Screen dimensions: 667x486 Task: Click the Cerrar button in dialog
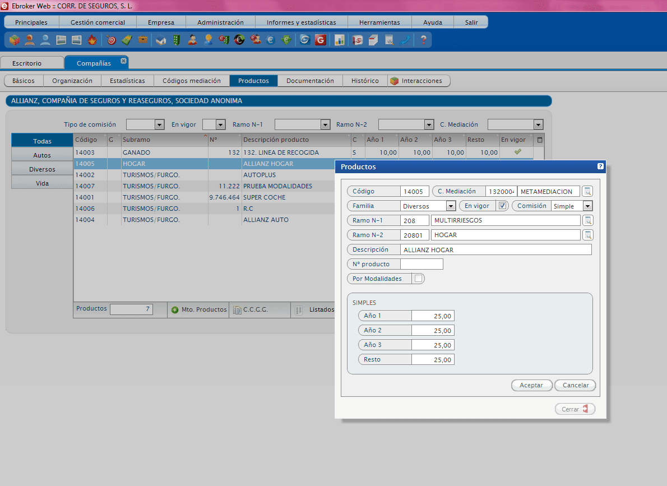pyautogui.click(x=575, y=409)
